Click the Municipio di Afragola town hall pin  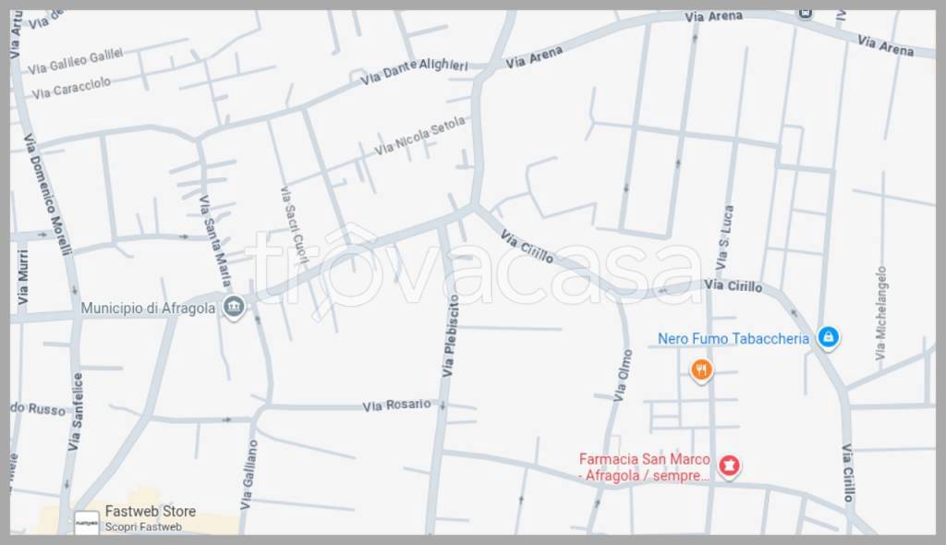(x=234, y=308)
